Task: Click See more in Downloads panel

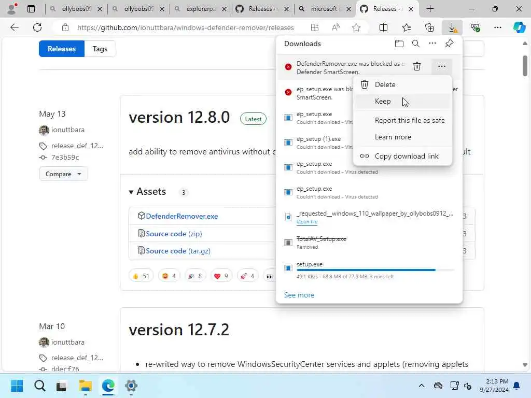Action: 299,295
